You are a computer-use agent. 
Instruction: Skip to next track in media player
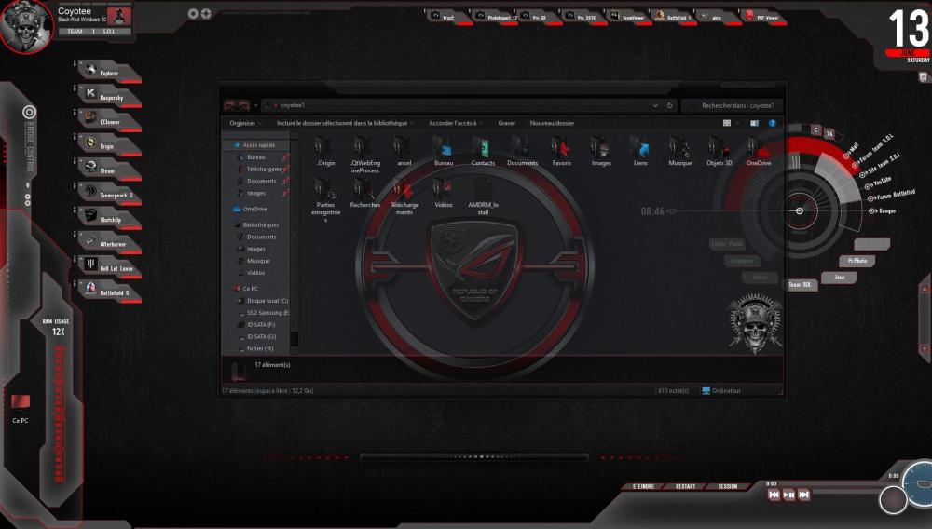803,495
